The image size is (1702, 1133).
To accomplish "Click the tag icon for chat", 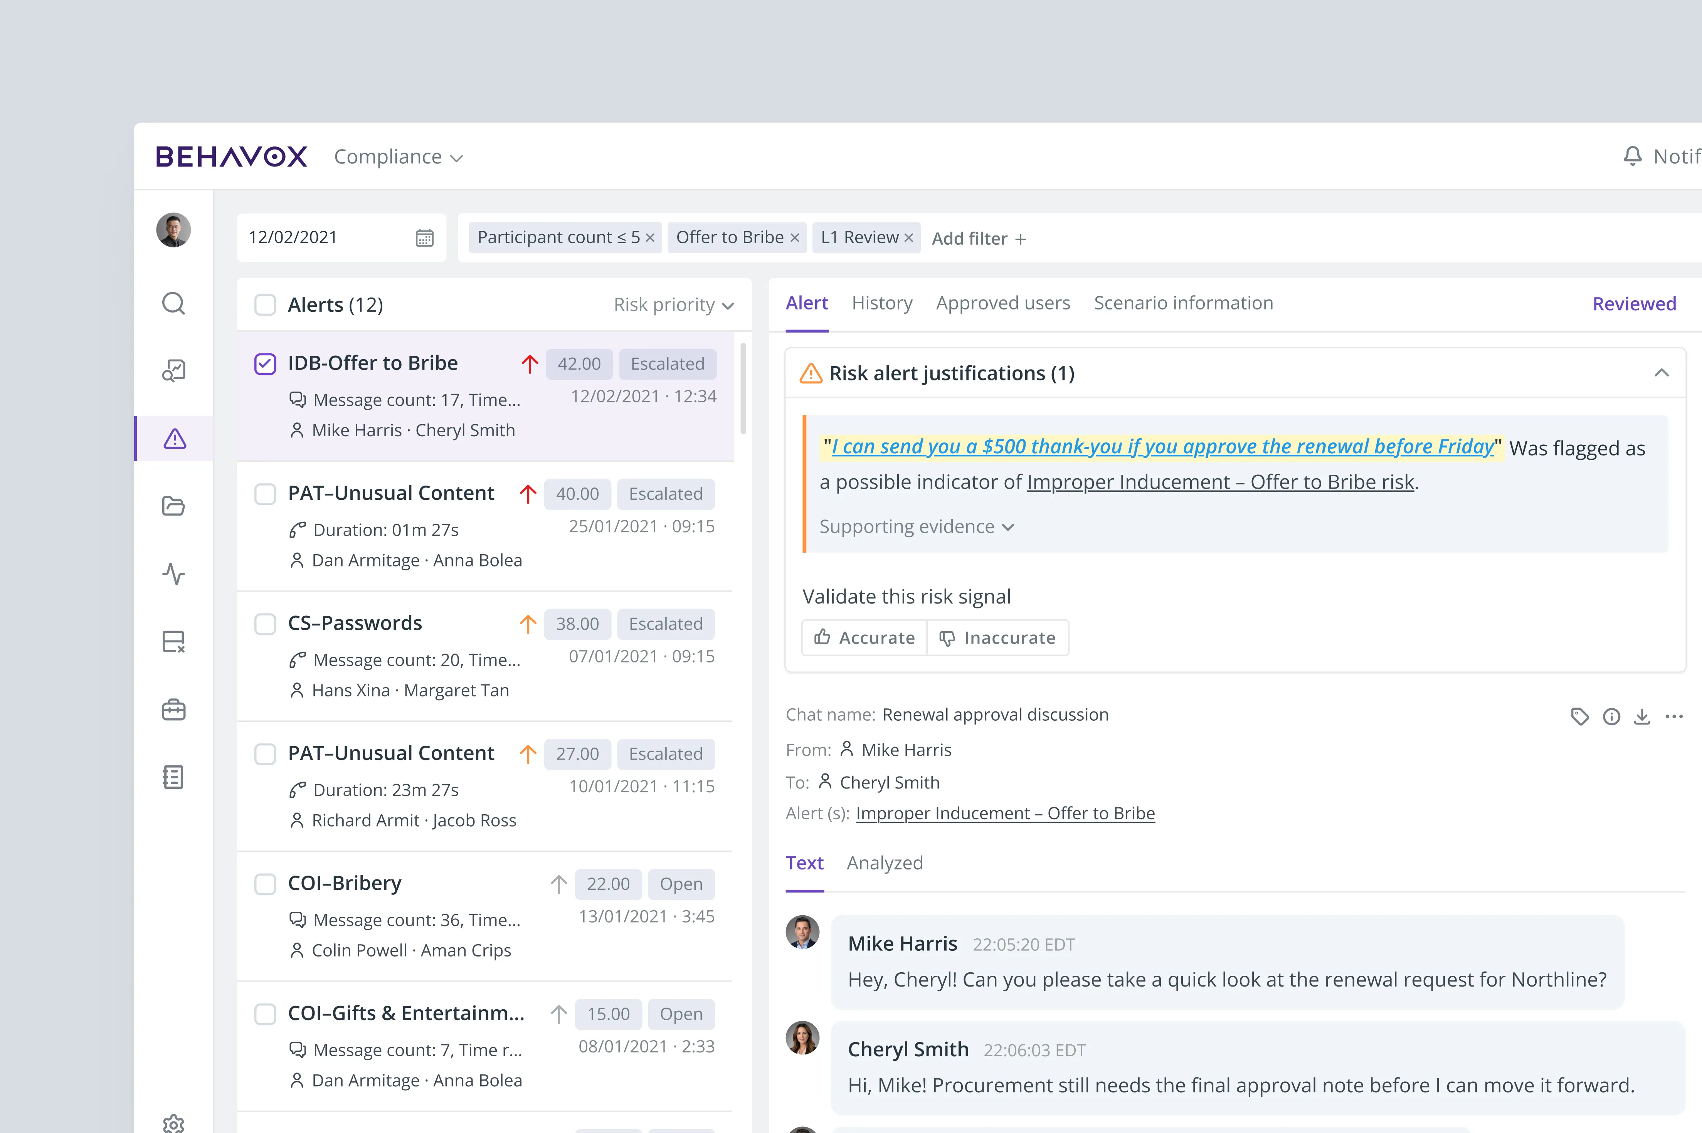I will tap(1580, 716).
